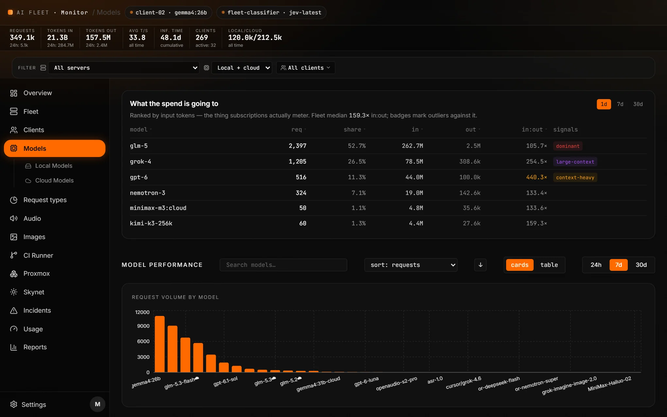Open the All clients dropdown
The width and height of the screenshot is (667, 417).
tap(305, 68)
